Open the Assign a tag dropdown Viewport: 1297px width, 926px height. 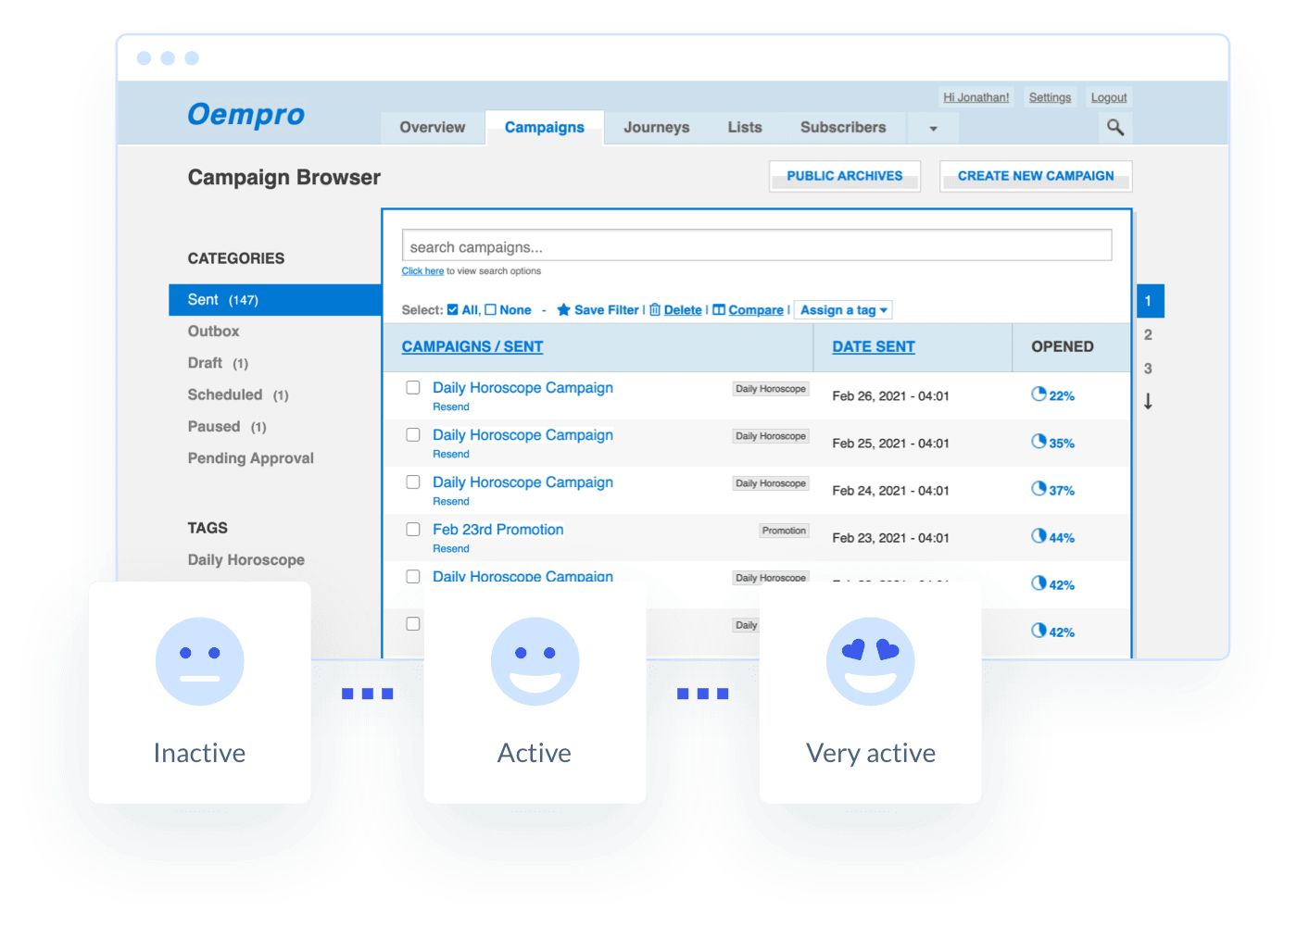point(843,309)
